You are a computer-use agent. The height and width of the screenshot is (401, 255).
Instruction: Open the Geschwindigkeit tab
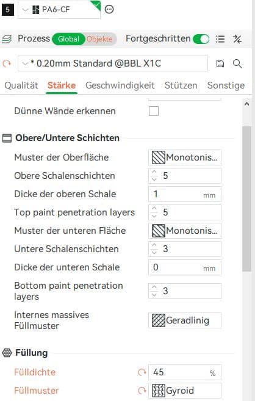[x=120, y=85]
